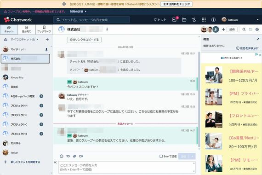262x175 pixels.
Task: Open マイチャット in chat list
Action: [25, 49]
